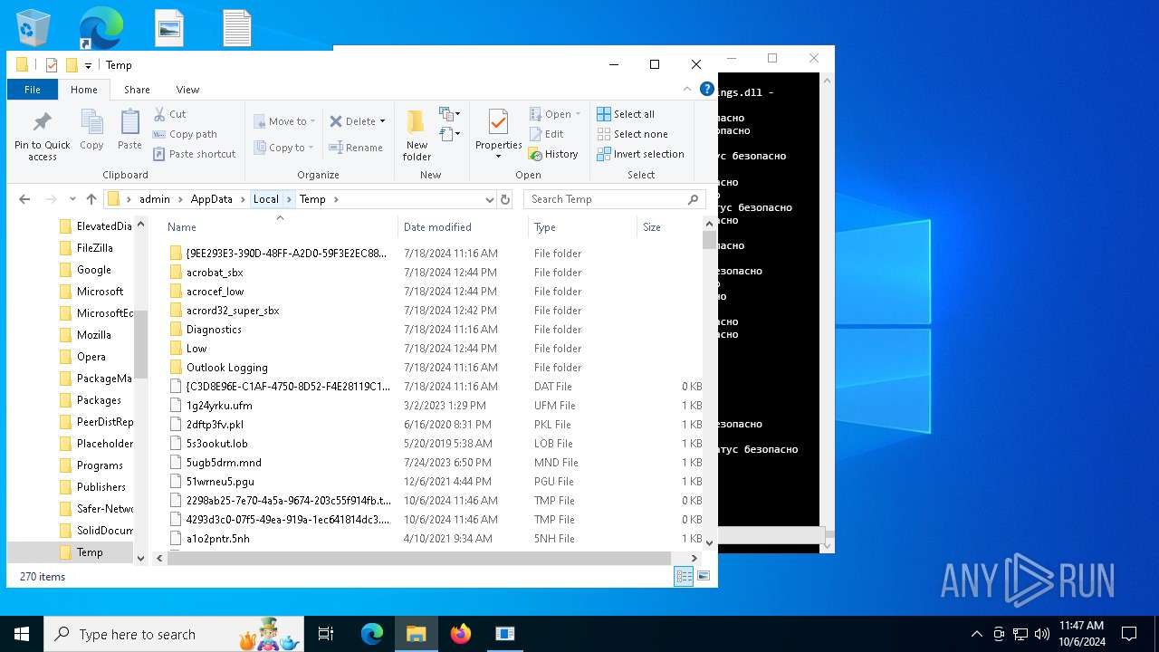Switch to Large icons view in status bar
The image size is (1159, 652).
click(x=703, y=576)
